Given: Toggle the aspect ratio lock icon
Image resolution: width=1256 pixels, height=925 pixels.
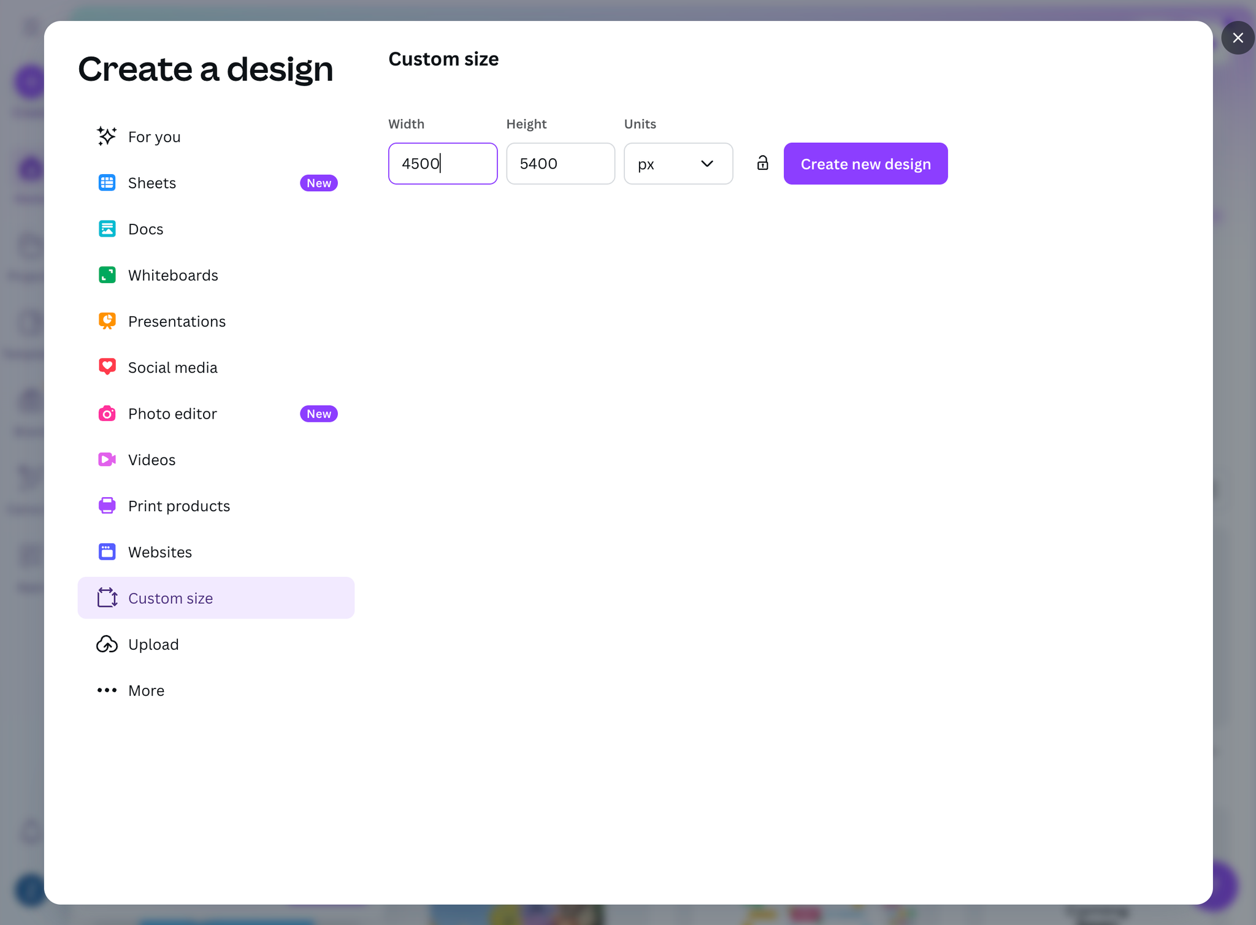Looking at the screenshot, I should pyautogui.click(x=762, y=163).
